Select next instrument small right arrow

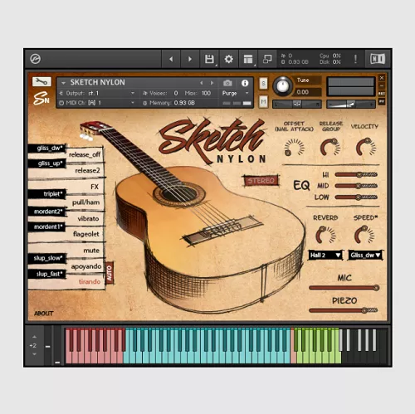pos(212,83)
